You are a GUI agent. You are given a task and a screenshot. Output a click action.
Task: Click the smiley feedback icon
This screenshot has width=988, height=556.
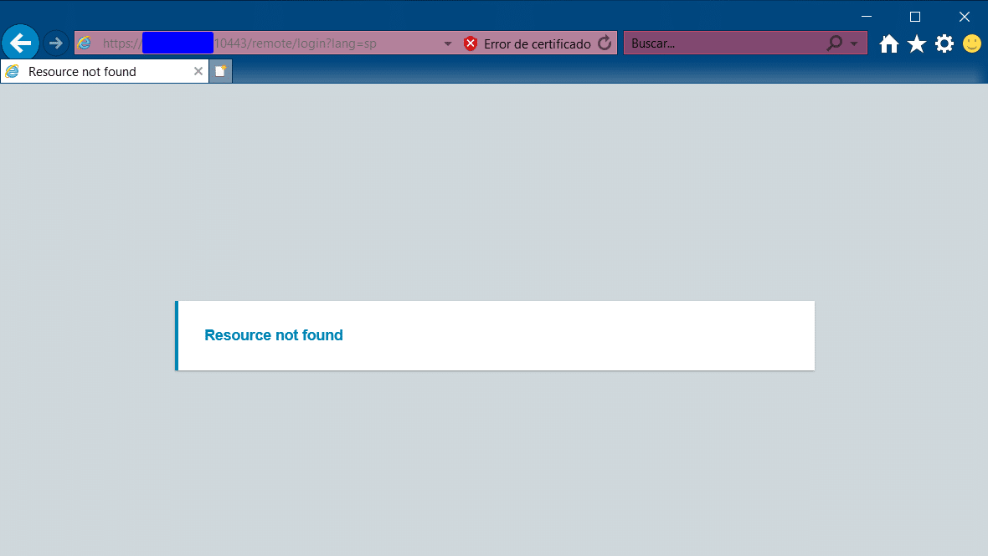click(x=972, y=44)
